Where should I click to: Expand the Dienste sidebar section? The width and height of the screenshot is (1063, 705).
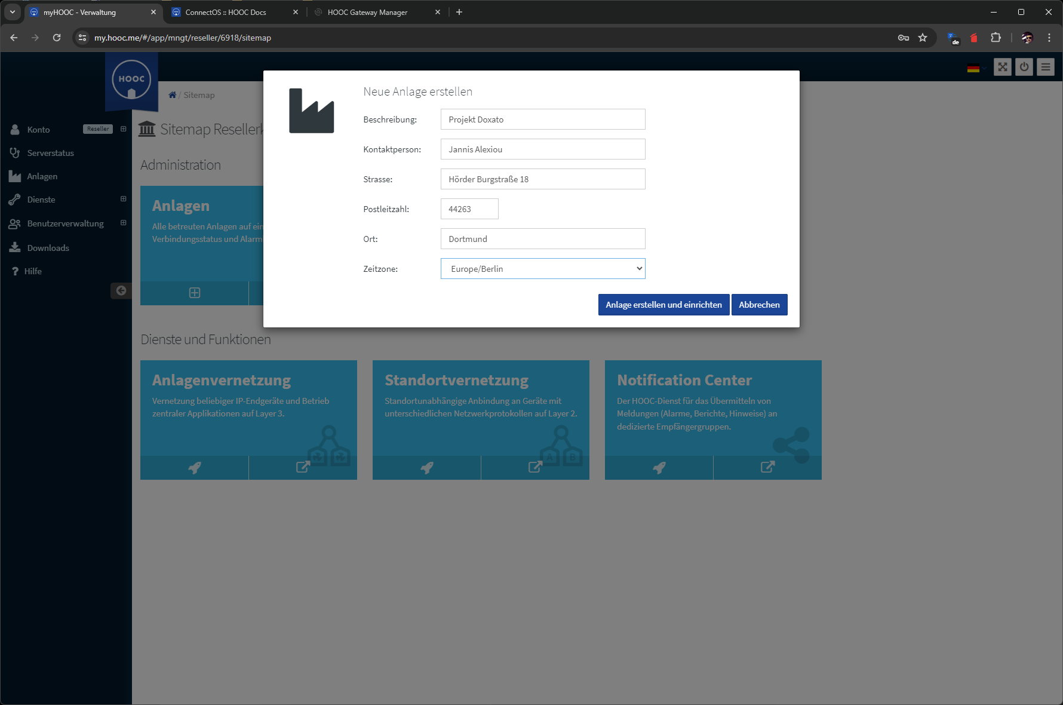pos(123,199)
